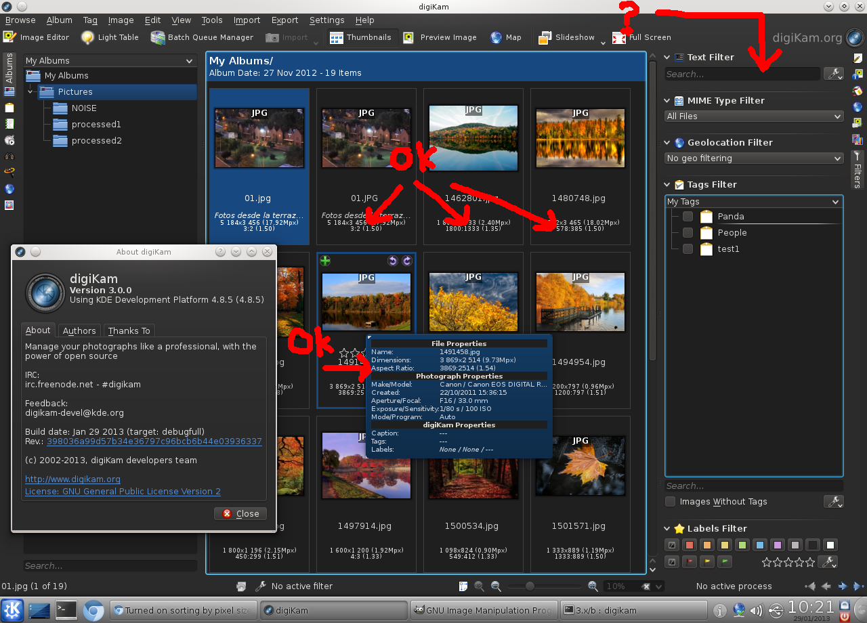Screen dimensions: 867x623
Task: Enable Images Without Tags checkbox
Action: 670,502
